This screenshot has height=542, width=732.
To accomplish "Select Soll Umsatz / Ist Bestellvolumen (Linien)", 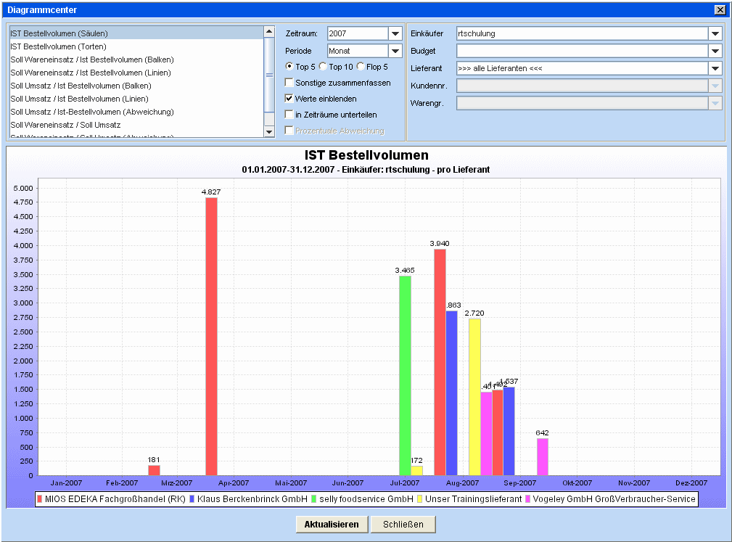I will [x=79, y=99].
